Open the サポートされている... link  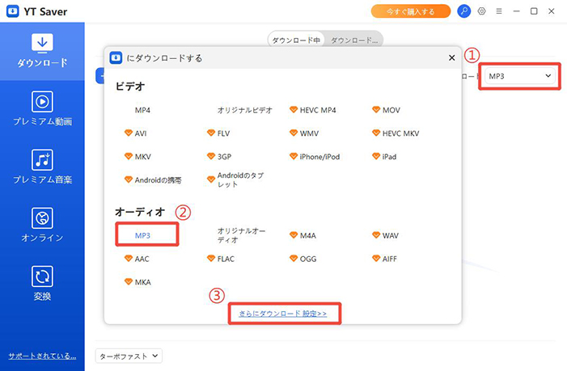pos(42,356)
